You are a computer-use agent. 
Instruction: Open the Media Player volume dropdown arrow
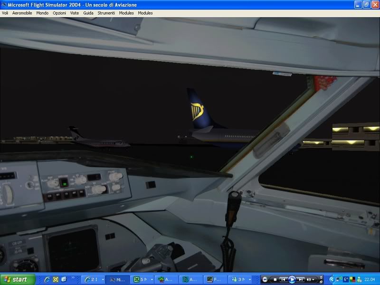pyautogui.click(x=313, y=280)
